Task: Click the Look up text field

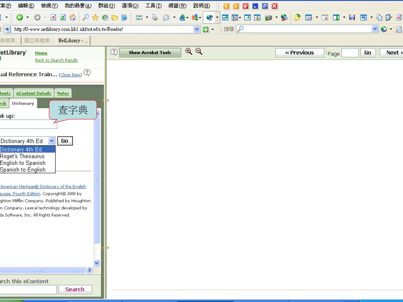Action: point(28,124)
